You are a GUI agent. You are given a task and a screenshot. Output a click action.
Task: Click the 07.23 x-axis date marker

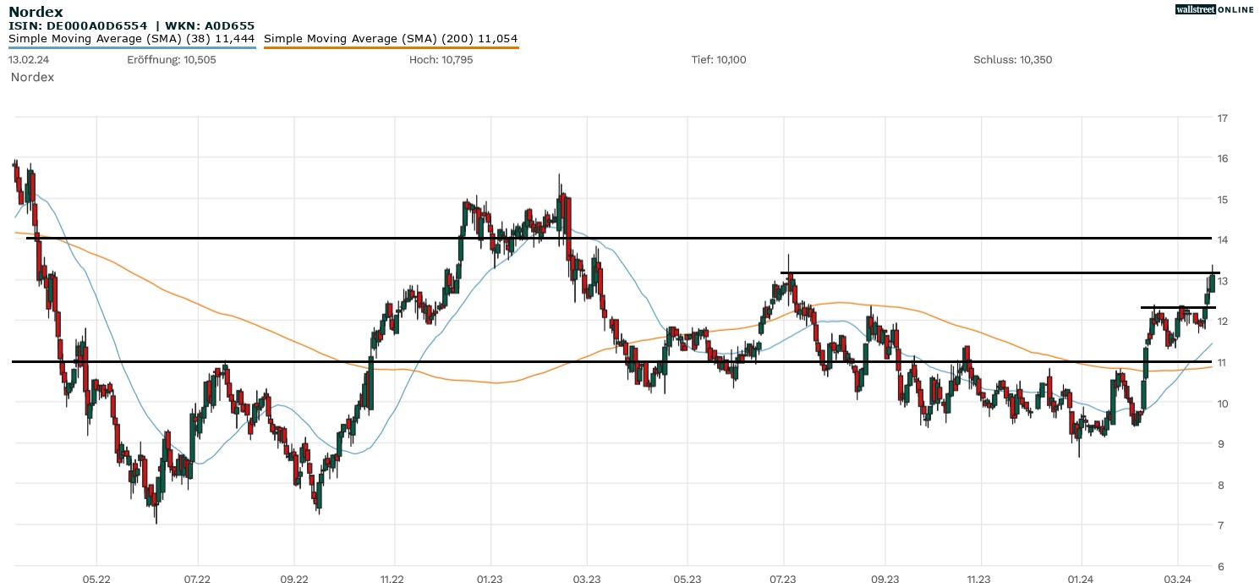click(783, 579)
